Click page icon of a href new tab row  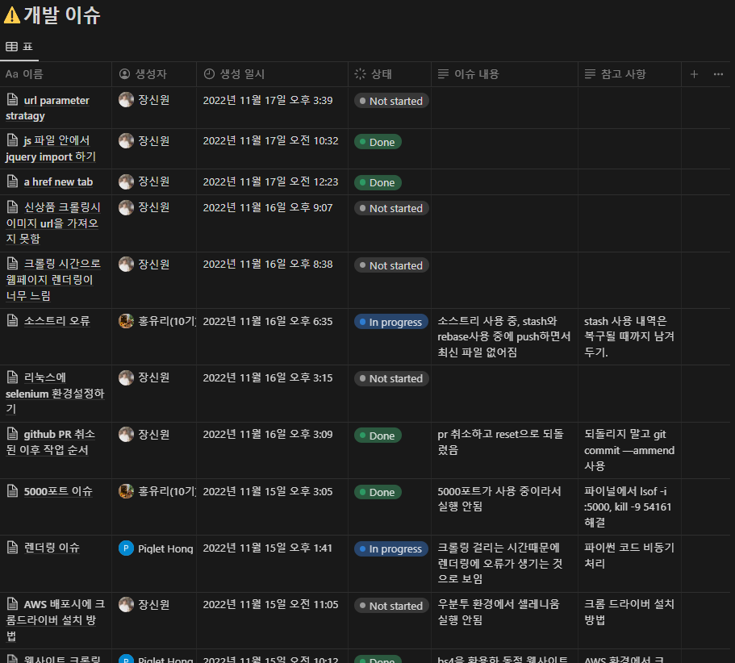pos(13,181)
